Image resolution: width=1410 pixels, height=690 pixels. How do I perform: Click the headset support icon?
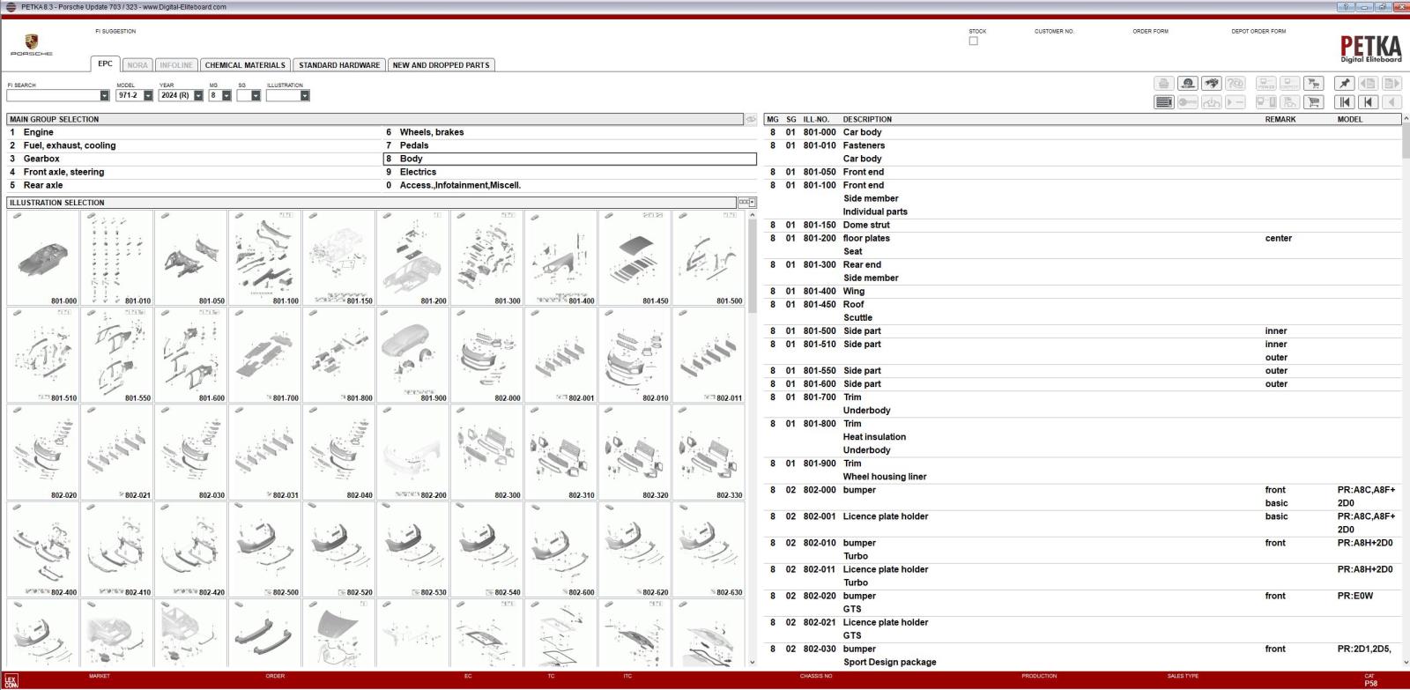pos(1188,83)
